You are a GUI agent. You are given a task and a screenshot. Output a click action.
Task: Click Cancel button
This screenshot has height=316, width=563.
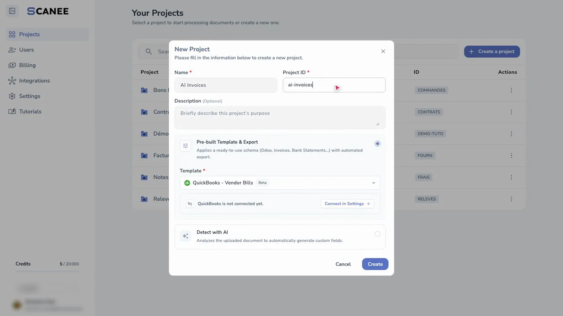coord(343,264)
